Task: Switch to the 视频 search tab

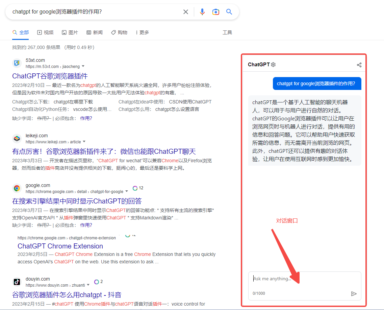Action: pos(45,32)
